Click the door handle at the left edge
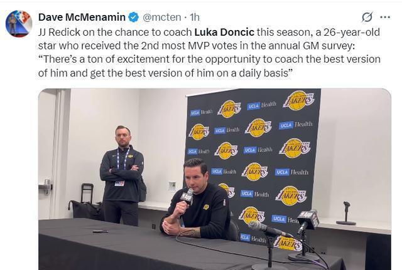402x270 pixels. [46, 187]
